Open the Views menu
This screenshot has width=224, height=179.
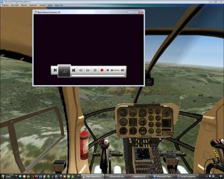pyautogui.click(x=43, y=5)
